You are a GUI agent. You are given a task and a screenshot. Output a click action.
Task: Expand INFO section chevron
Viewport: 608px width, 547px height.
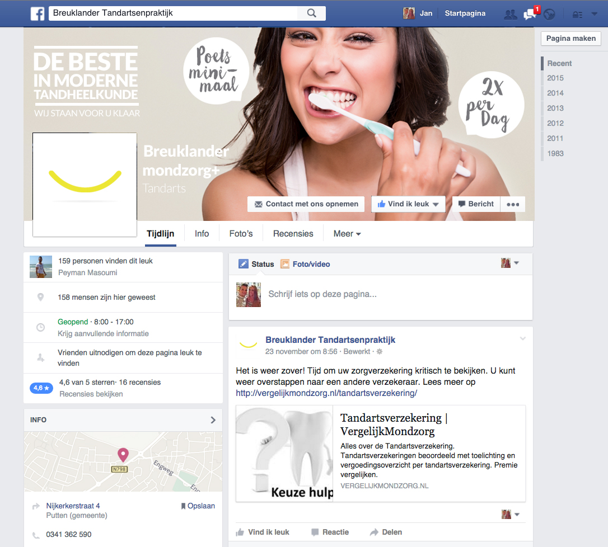click(213, 420)
